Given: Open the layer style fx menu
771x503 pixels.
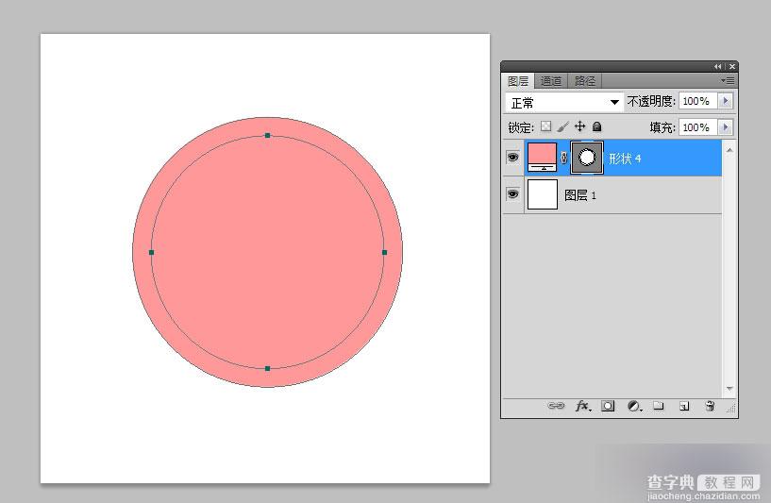Looking at the screenshot, I should coord(583,406).
